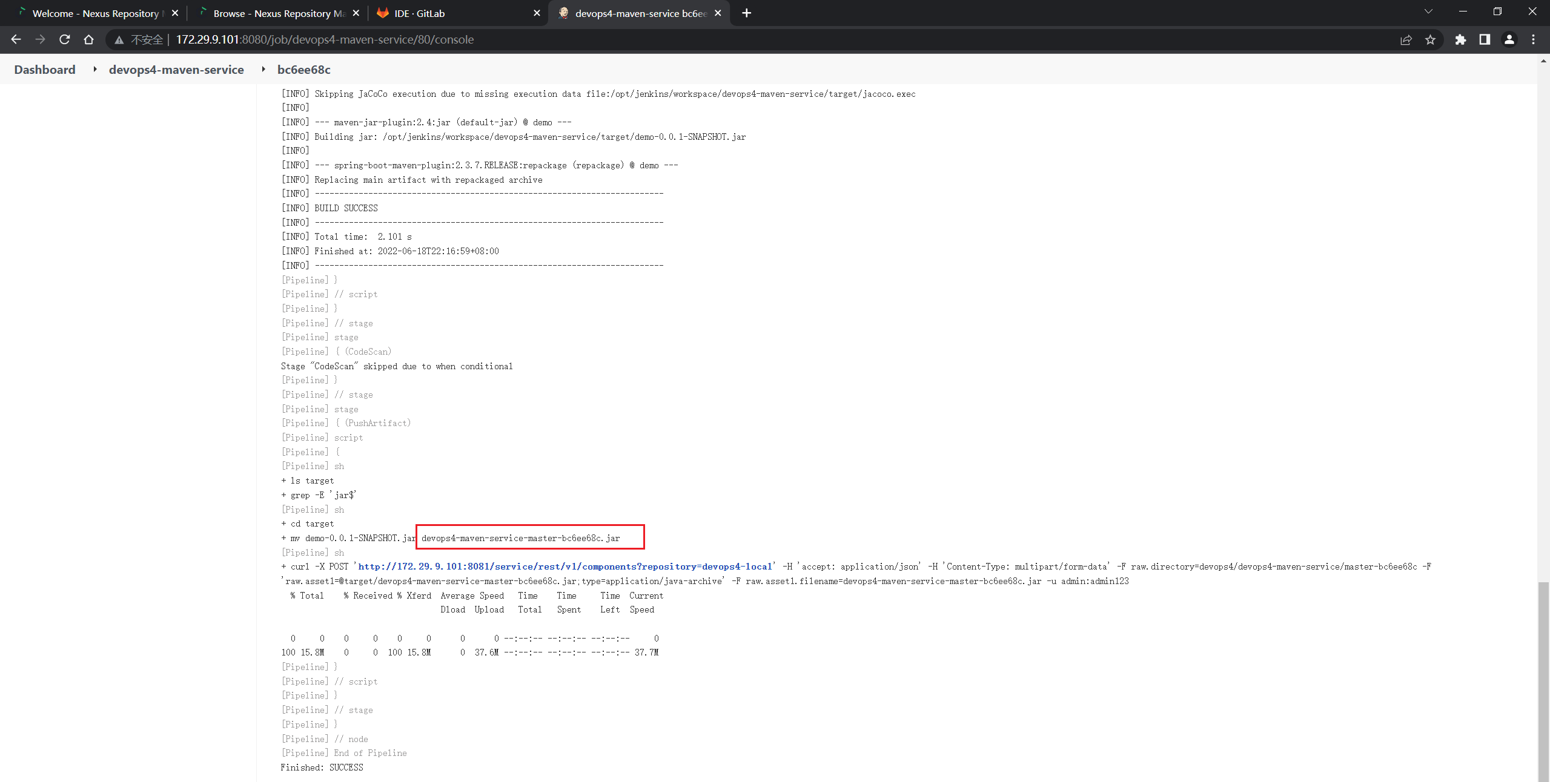Click the '+ ls target' shell command line

pos(308,481)
